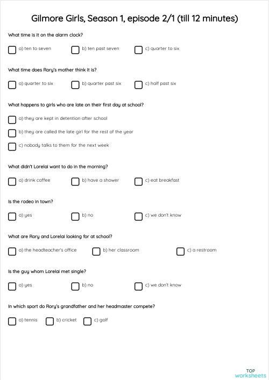This screenshot has height=380, width=269.
Task: Open the TOP worksheets logo link
Action: 250,373
